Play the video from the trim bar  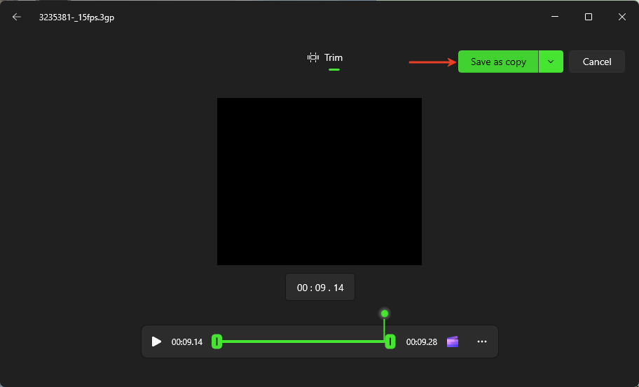pos(156,342)
